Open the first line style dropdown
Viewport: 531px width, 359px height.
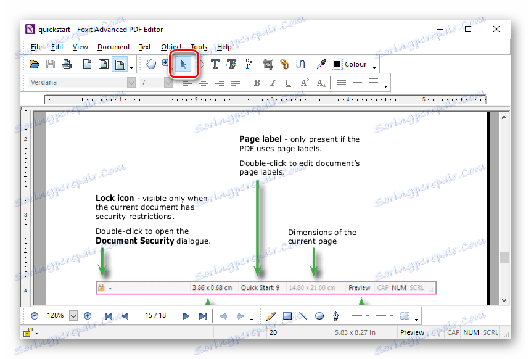pyautogui.click(x=368, y=316)
